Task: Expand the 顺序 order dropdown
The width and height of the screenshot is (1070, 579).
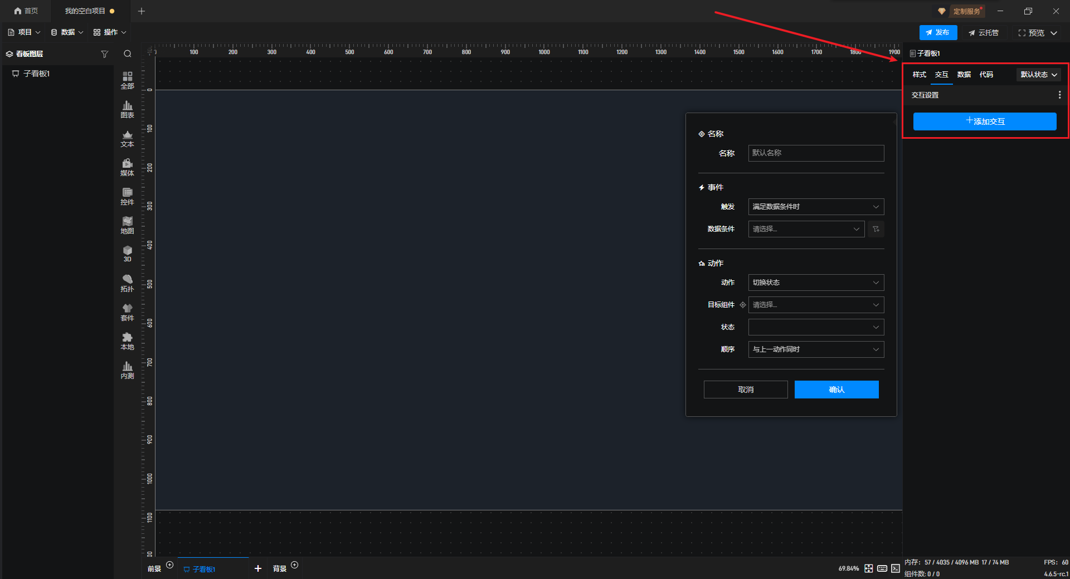Action: [x=816, y=349]
